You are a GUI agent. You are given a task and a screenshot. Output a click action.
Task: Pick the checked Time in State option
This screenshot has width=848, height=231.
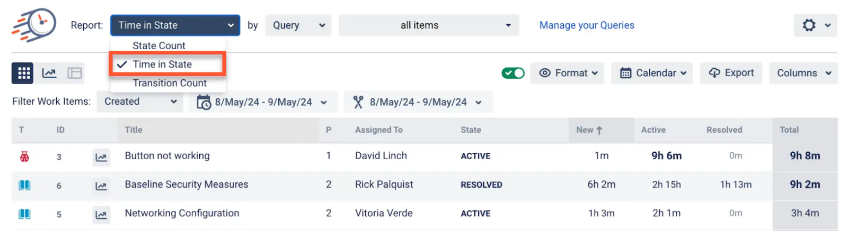point(162,64)
